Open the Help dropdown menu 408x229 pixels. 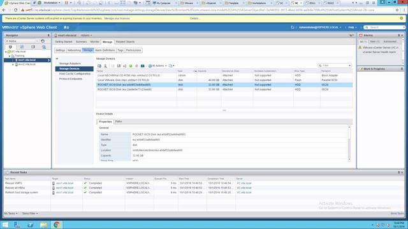pyautogui.click(x=353, y=27)
